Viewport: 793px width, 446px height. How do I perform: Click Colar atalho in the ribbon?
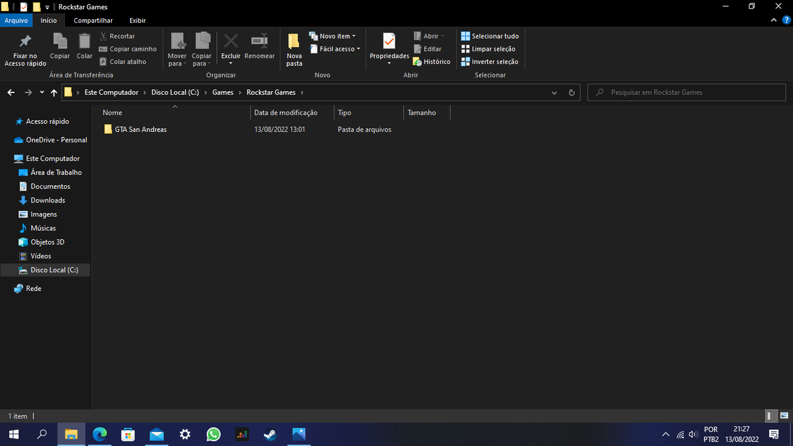coord(123,62)
